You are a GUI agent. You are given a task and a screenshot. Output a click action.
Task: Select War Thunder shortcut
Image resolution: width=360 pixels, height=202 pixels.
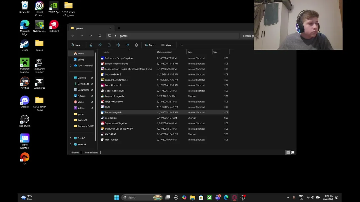pyautogui.click(x=164, y=139)
